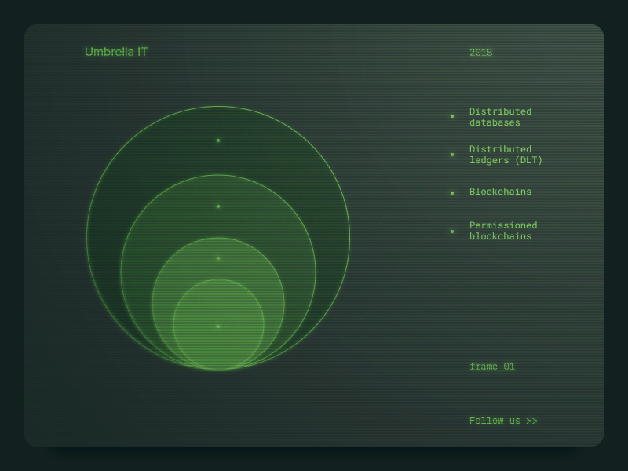
Task: Select the standalone Blockchains legend label
Action: pos(500,192)
